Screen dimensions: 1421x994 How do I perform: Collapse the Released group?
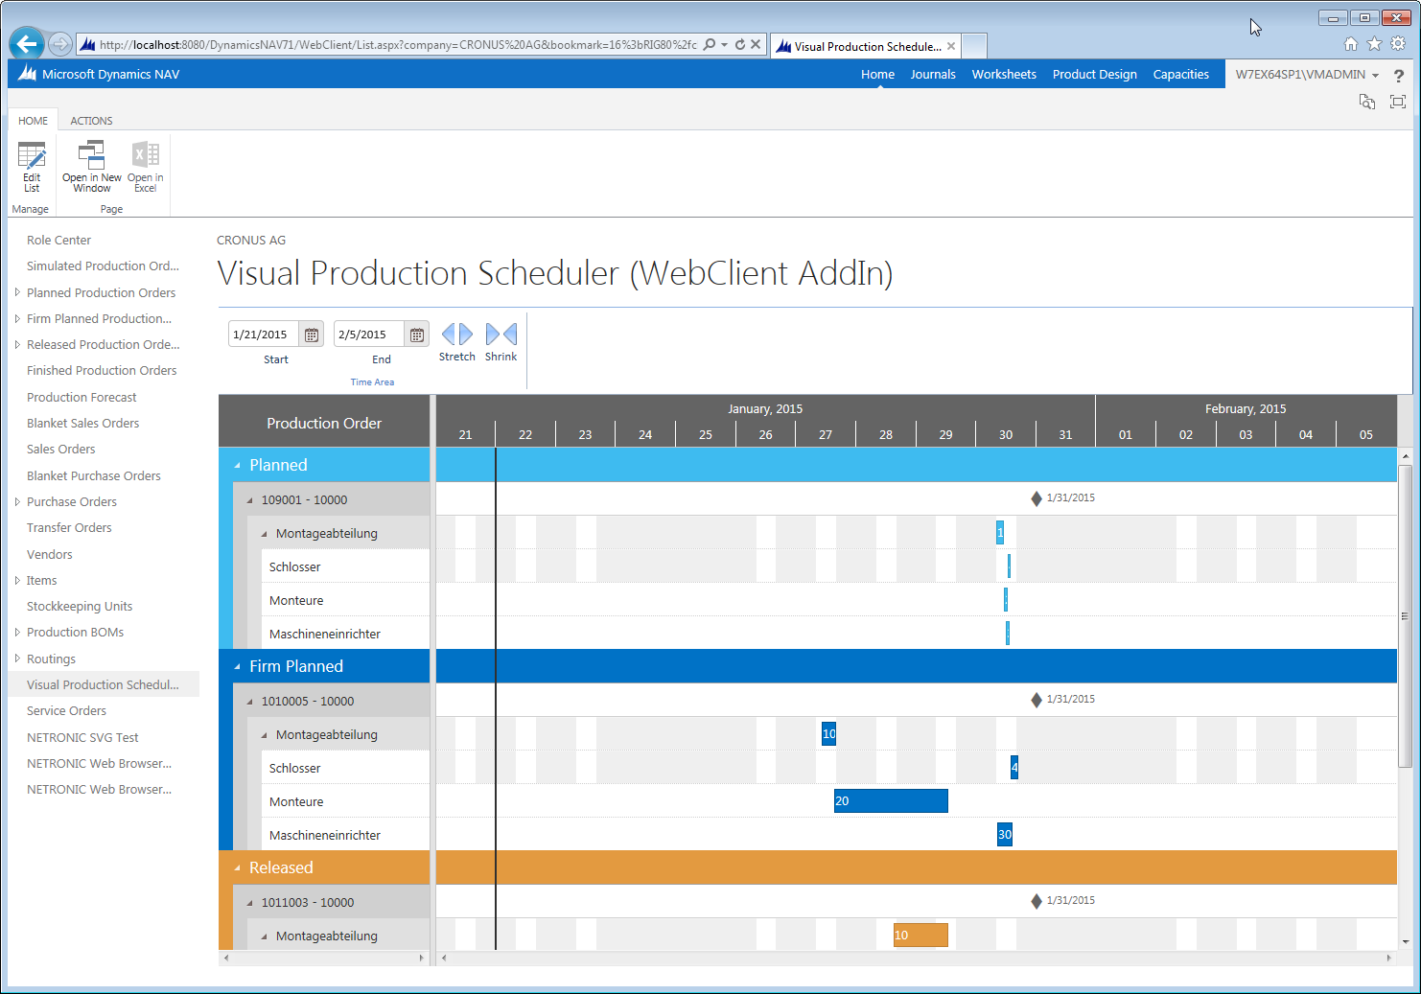click(238, 868)
